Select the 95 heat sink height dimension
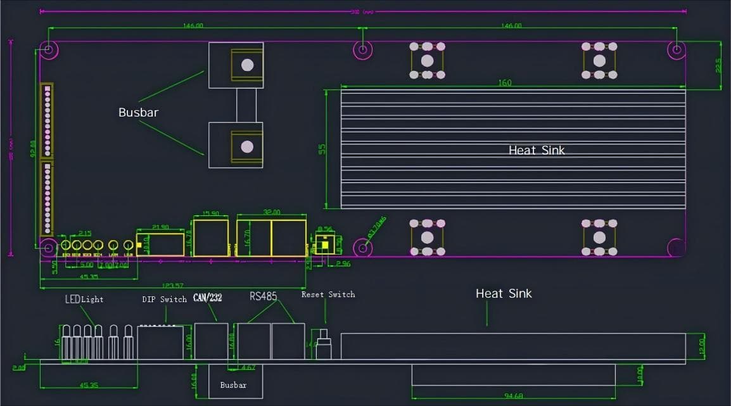 (322, 149)
